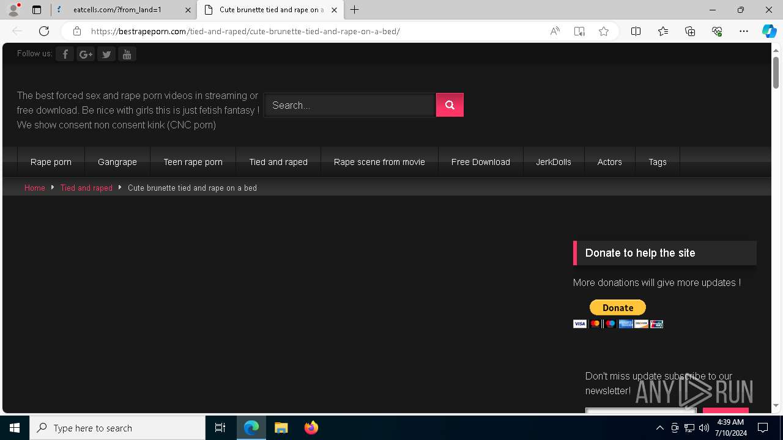This screenshot has width=783, height=440.
Task: Open Settings and more ellipsis menu
Action: coord(744,31)
